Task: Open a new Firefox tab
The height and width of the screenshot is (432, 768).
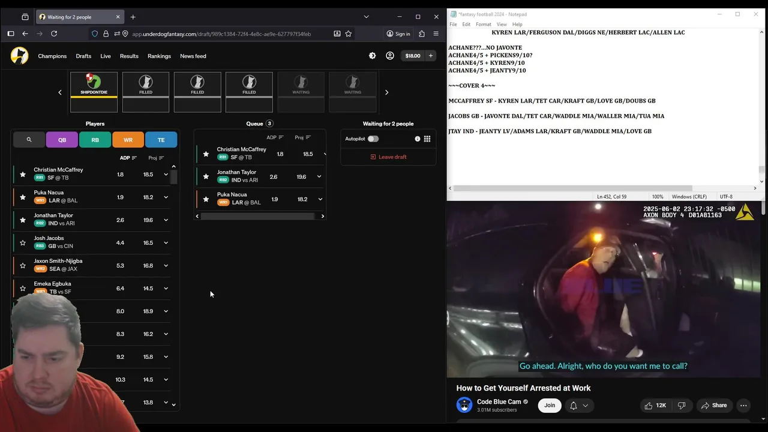Action: (x=133, y=17)
